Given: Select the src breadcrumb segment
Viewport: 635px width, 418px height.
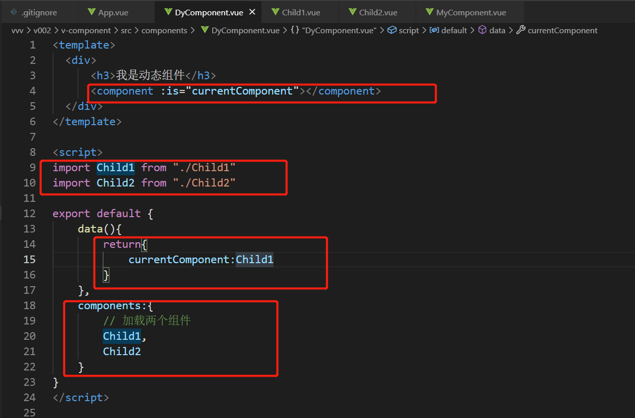Looking at the screenshot, I should 126,31.
